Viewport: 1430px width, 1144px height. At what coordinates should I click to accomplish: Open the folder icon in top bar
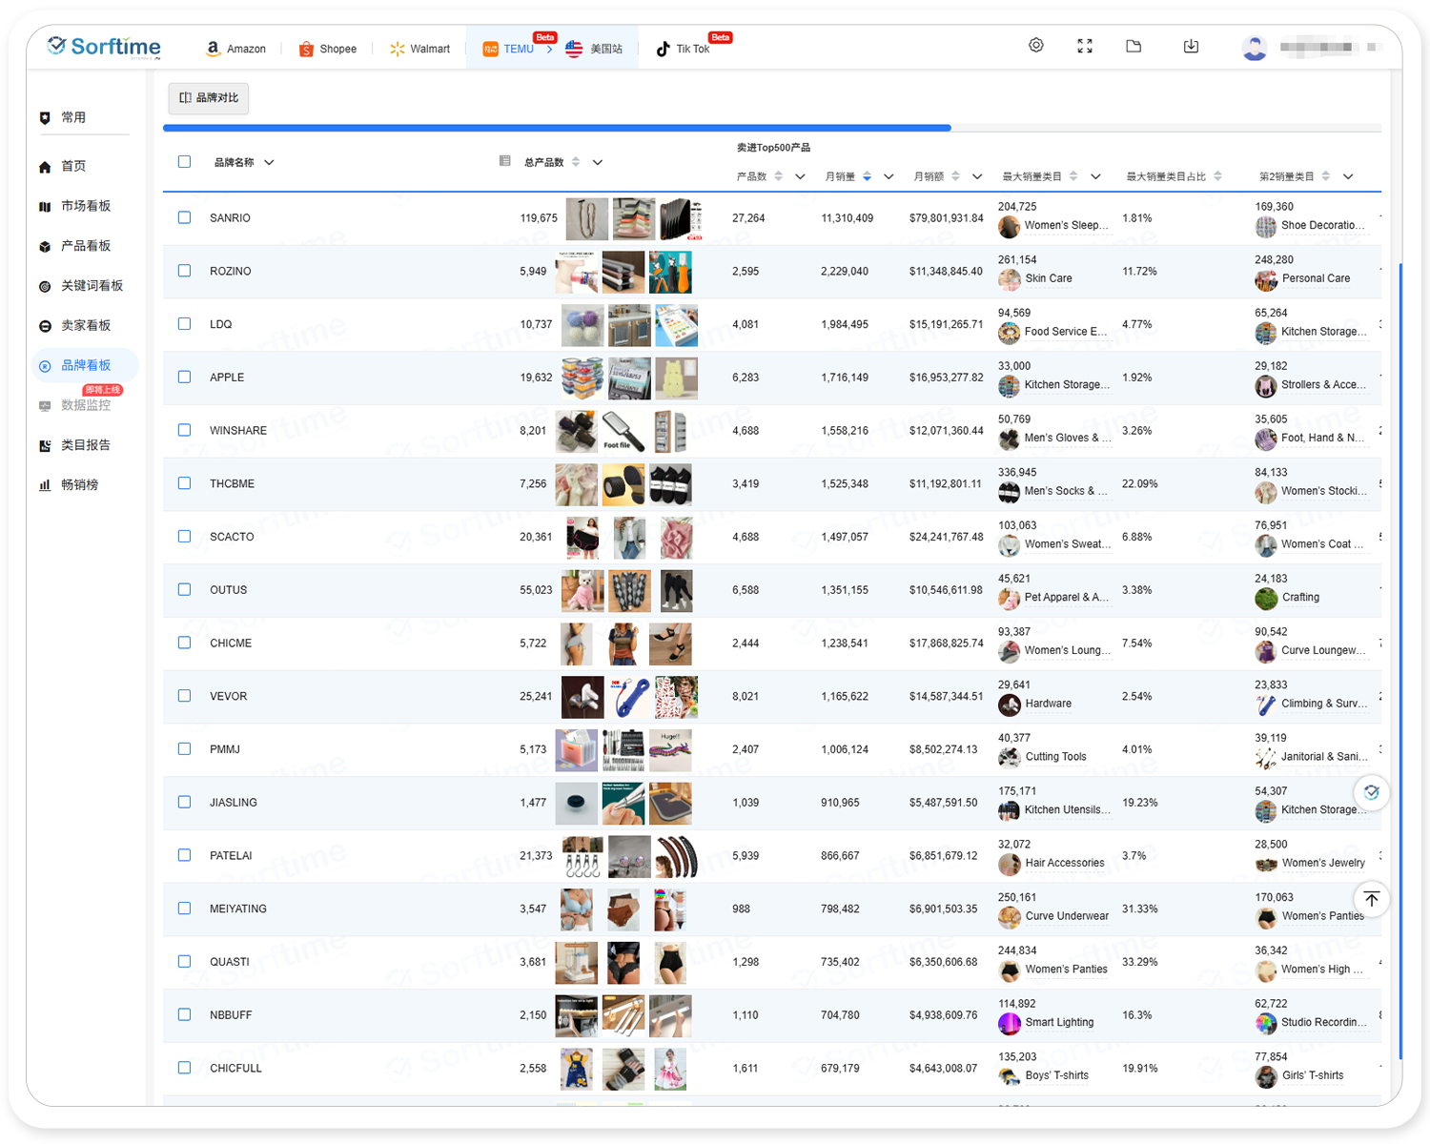[1134, 46]
